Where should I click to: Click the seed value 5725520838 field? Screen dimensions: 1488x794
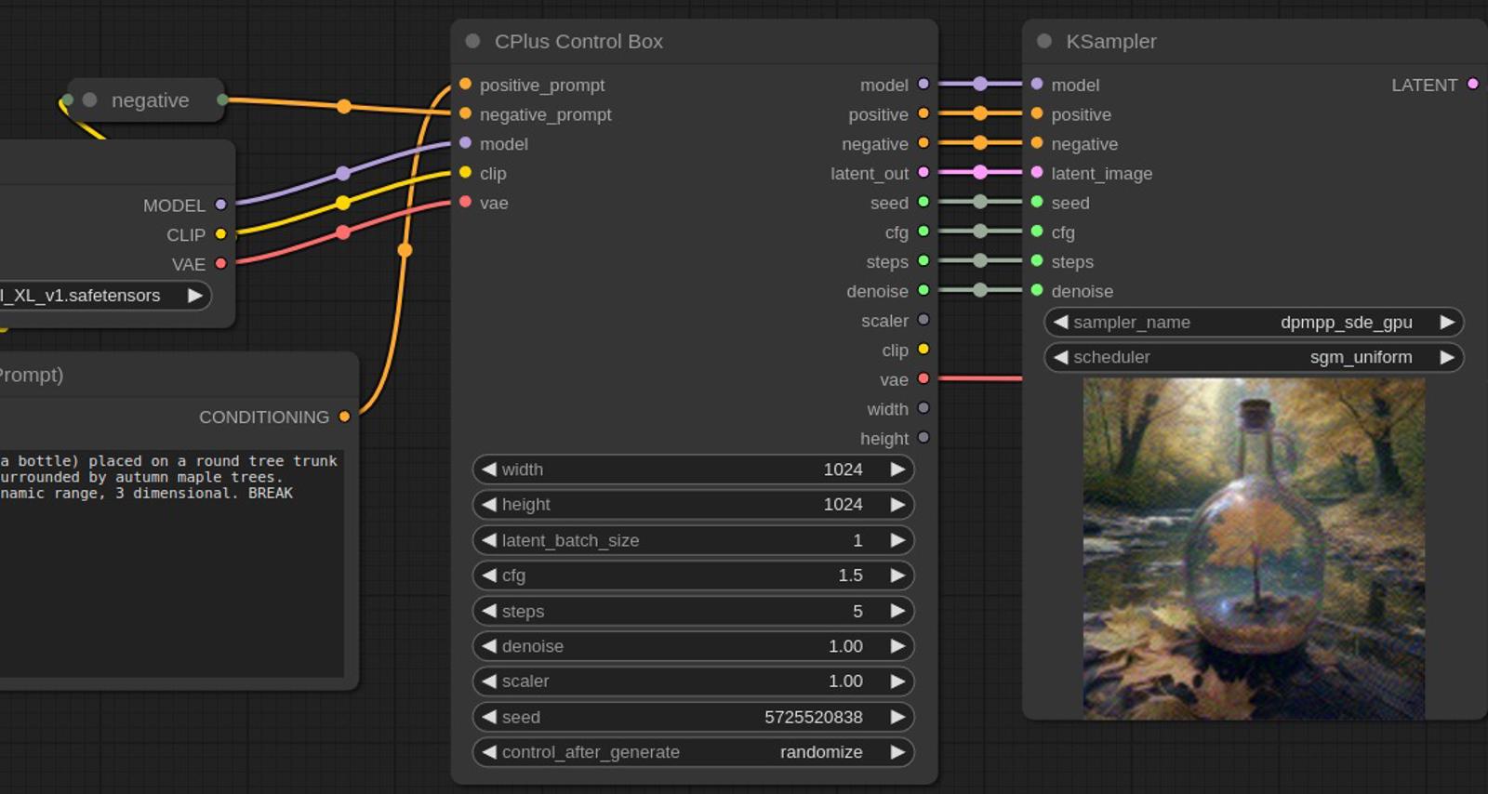pyautogui.click(x=693, y=717)
